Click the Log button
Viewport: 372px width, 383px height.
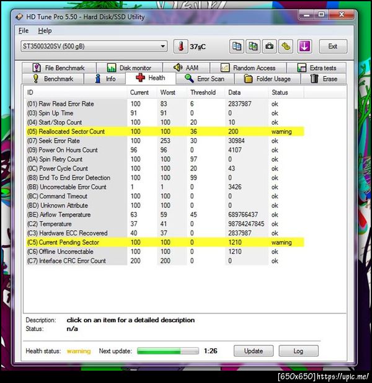[298, 351]
